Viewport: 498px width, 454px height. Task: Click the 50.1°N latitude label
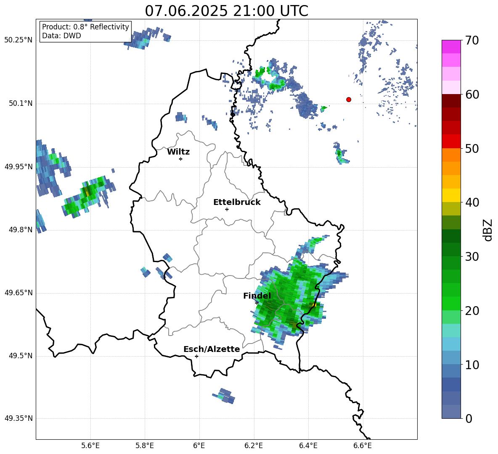coord(21,103)
